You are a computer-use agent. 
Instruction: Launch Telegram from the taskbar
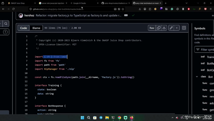[x=101, y=118]
